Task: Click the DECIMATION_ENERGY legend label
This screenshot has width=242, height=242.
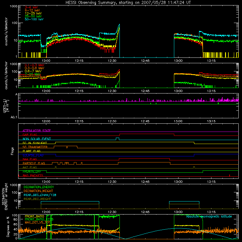Action: click(x=39, y=187)
